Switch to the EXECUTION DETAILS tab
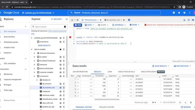This screenshot has width=195, height=110. tap(126, 72)
